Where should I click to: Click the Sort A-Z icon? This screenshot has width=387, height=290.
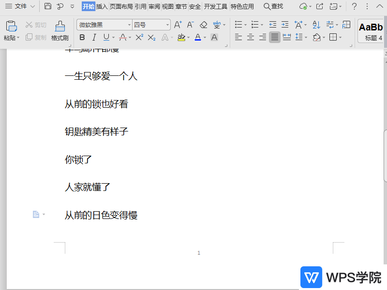pos(316,25)
